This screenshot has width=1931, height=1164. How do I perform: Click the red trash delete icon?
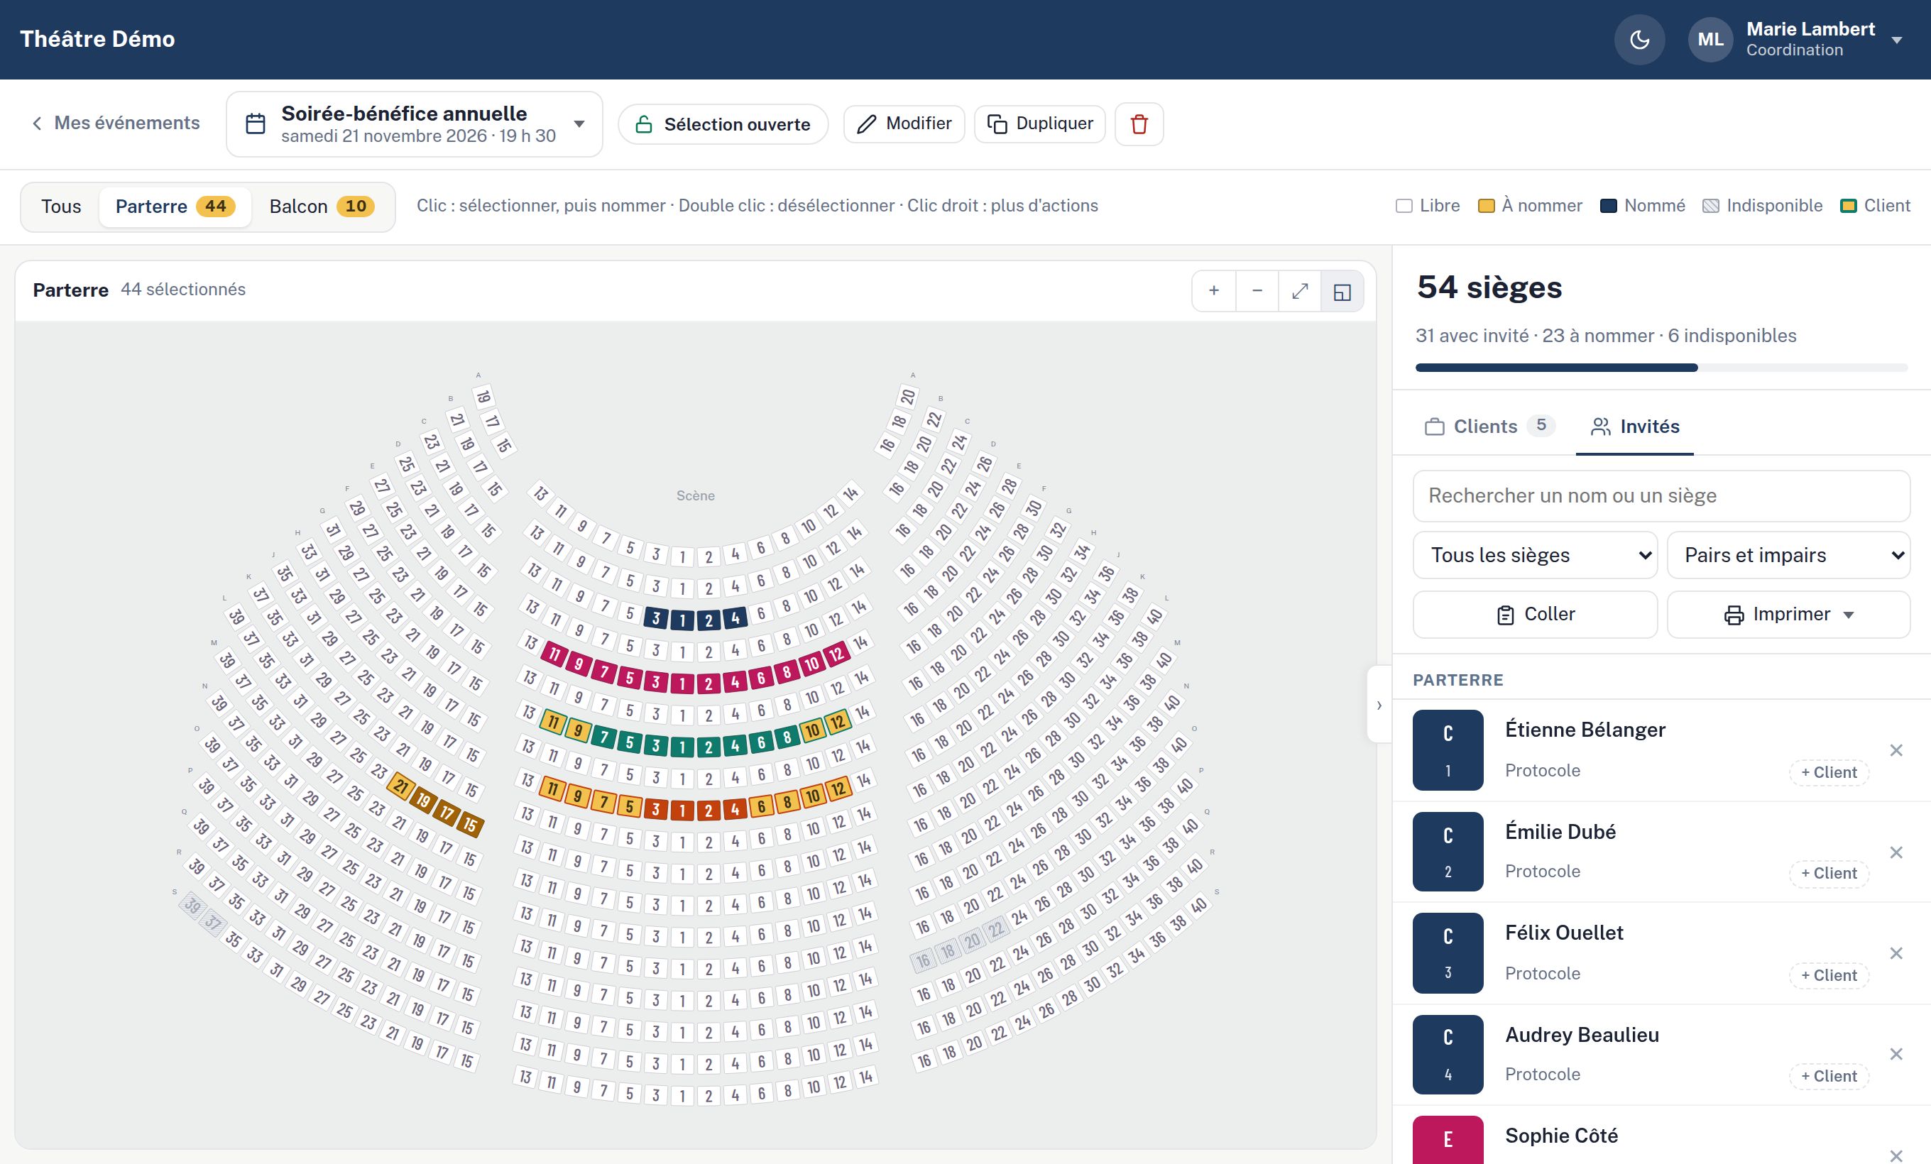point(1139,123)
